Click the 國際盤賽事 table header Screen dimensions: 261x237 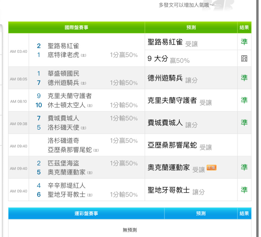pyautogui.click(x=76, y=27)
